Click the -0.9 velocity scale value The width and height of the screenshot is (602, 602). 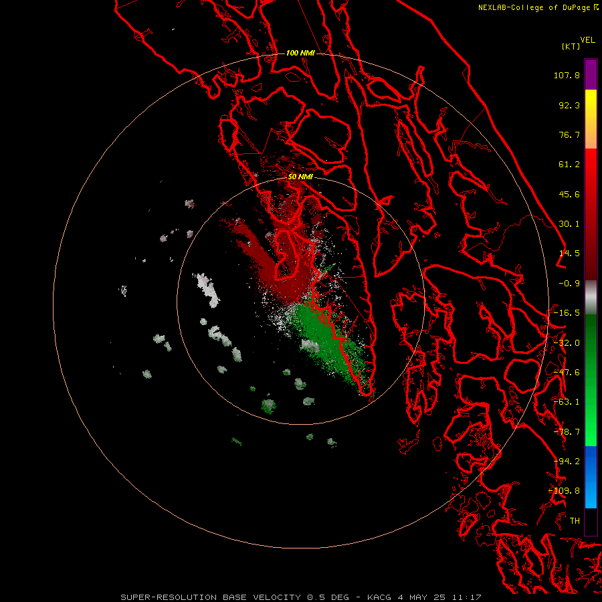click(x=569, y=284)
